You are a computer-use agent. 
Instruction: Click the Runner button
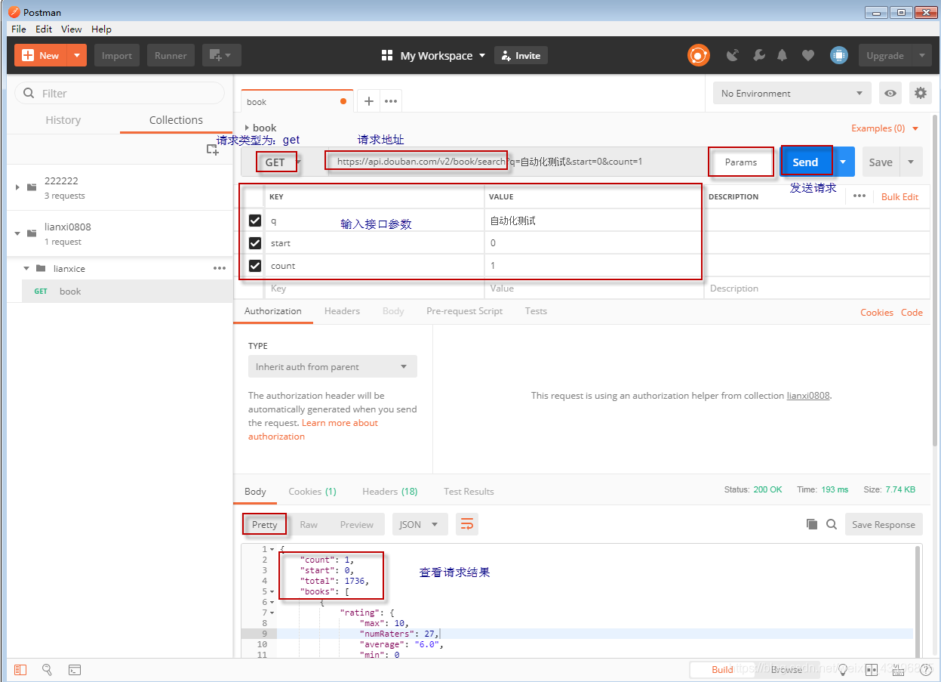click(171, 55)
